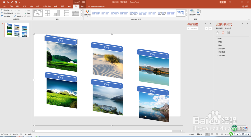Close the 动画窗格 animation pane

[x=211, y=24]
